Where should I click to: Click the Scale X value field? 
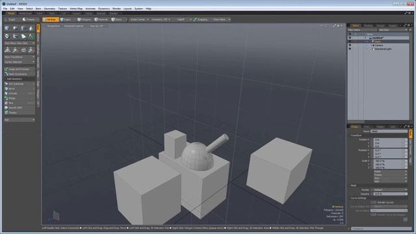(389, 161)
